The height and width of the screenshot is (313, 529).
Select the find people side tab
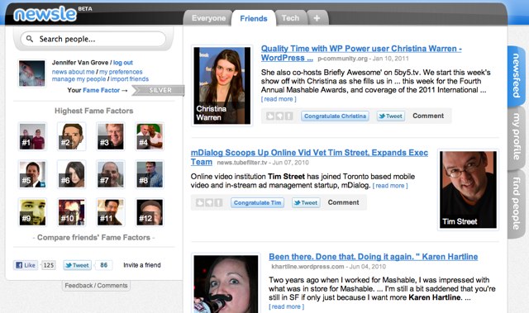517,203
